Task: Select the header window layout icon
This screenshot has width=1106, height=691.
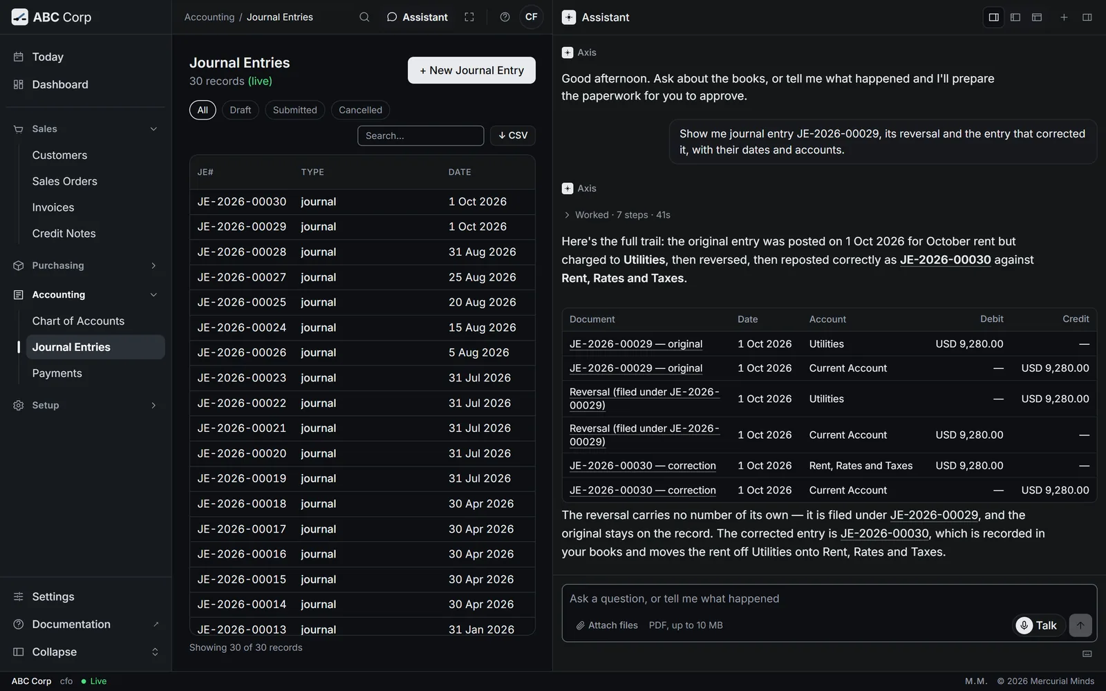Action: tap(1037, 17)
